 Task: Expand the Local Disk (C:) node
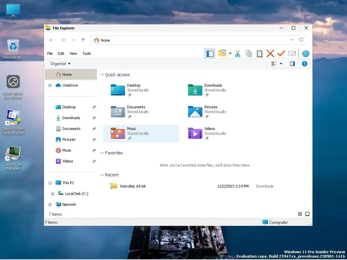[x=53, y=194]
